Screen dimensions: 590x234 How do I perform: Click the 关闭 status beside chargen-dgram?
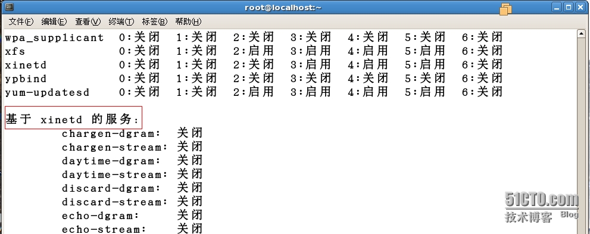[190, 133]
